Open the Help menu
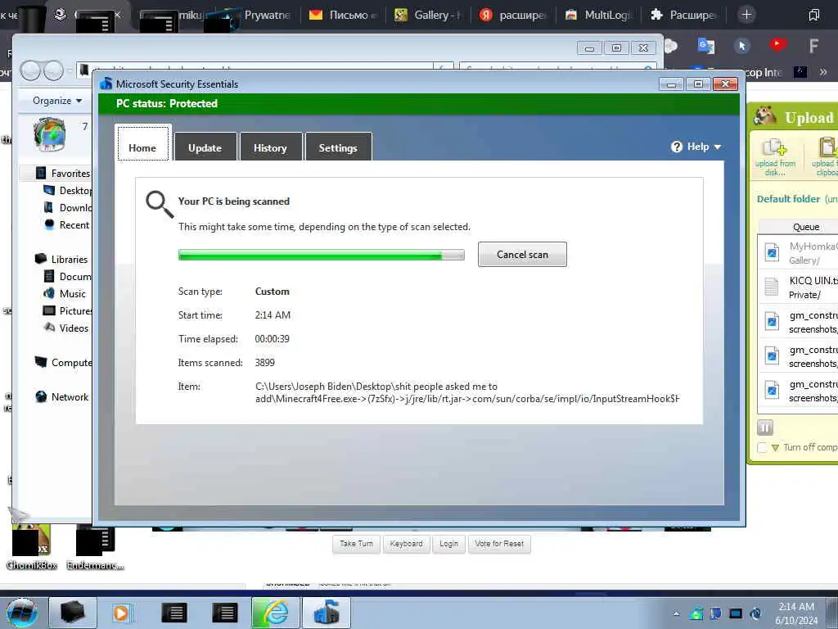Screen dimensions: 838x629 [x=696, y=147]
